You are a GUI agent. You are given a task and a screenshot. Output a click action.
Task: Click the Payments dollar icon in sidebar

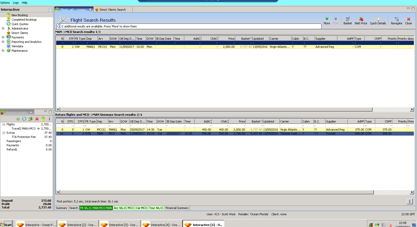pyautogui.click(x=9, y=37)
